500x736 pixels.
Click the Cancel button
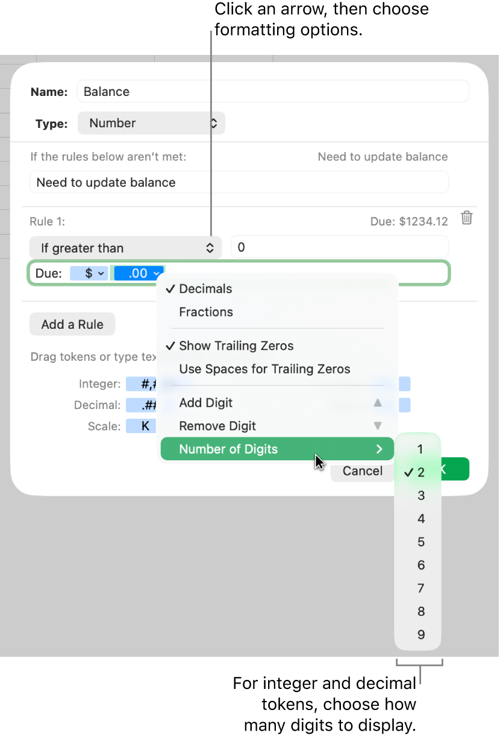[361, 471]
